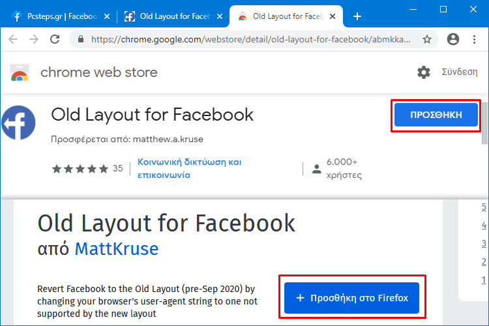Open the 5-star rating reviews
489x326 pixels.
(80, 169)
